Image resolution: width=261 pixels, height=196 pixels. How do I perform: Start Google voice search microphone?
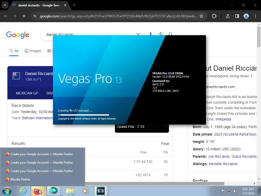(150, 34)
